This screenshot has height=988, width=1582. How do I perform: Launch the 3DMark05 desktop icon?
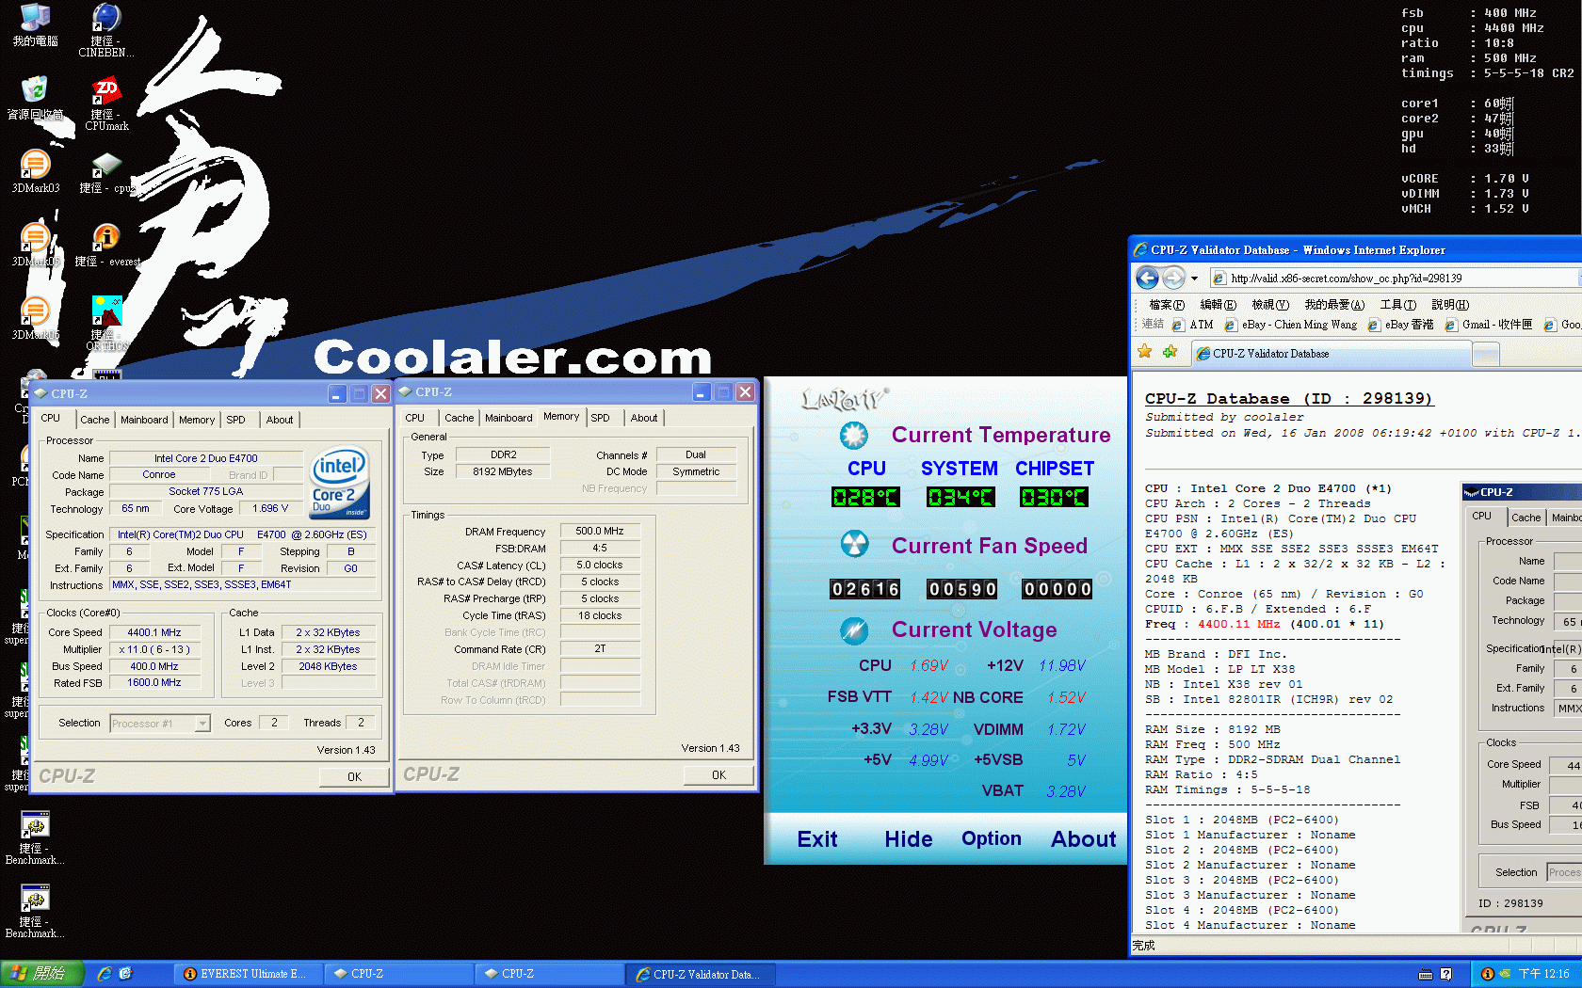click(35, 245)
